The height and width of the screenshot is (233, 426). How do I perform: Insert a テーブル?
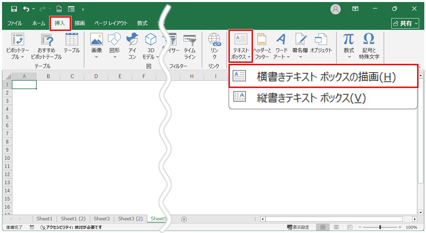click(72, 43)
